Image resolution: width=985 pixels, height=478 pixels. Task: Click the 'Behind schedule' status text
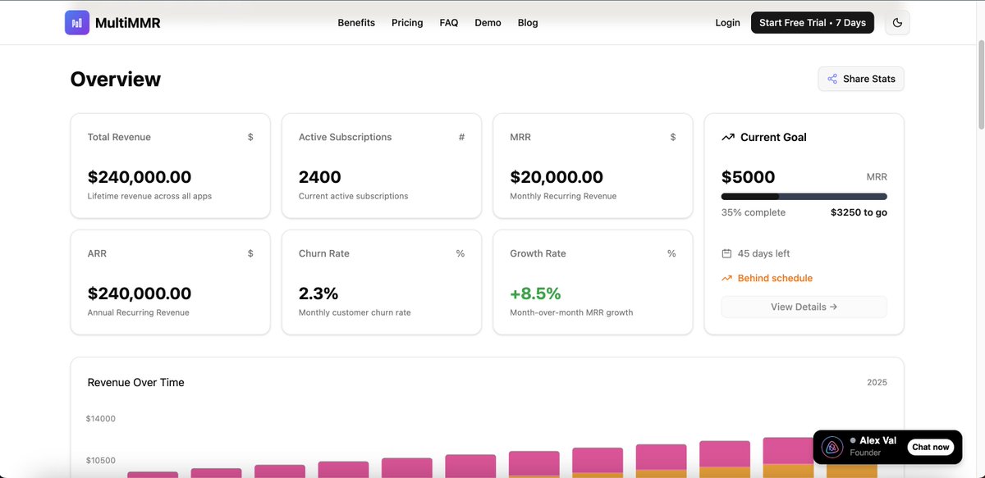pos(775,278)
